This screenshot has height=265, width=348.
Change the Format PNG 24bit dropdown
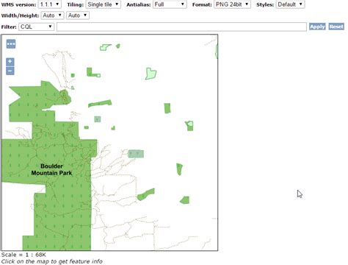click(232, 4)
